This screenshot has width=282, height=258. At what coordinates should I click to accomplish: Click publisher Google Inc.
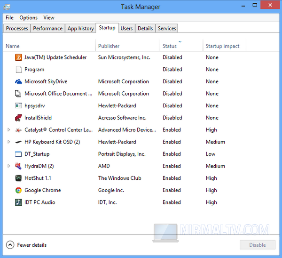pyautogui.click(x=111, y=190)
